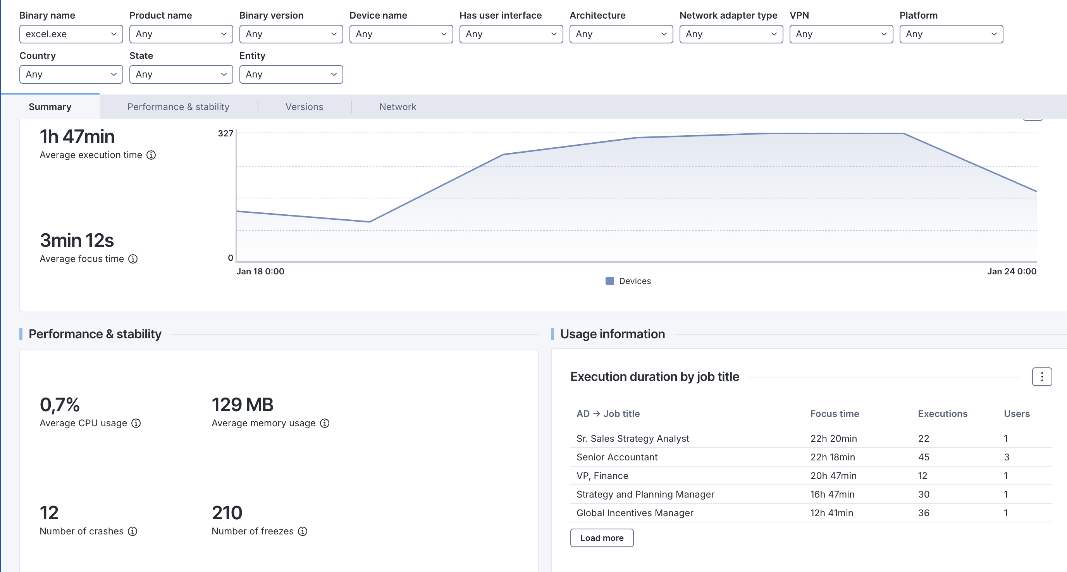Click info icon beside Number of freezes
The width and height of the screenshot is (1067, 572).
[x=303, y=531]
